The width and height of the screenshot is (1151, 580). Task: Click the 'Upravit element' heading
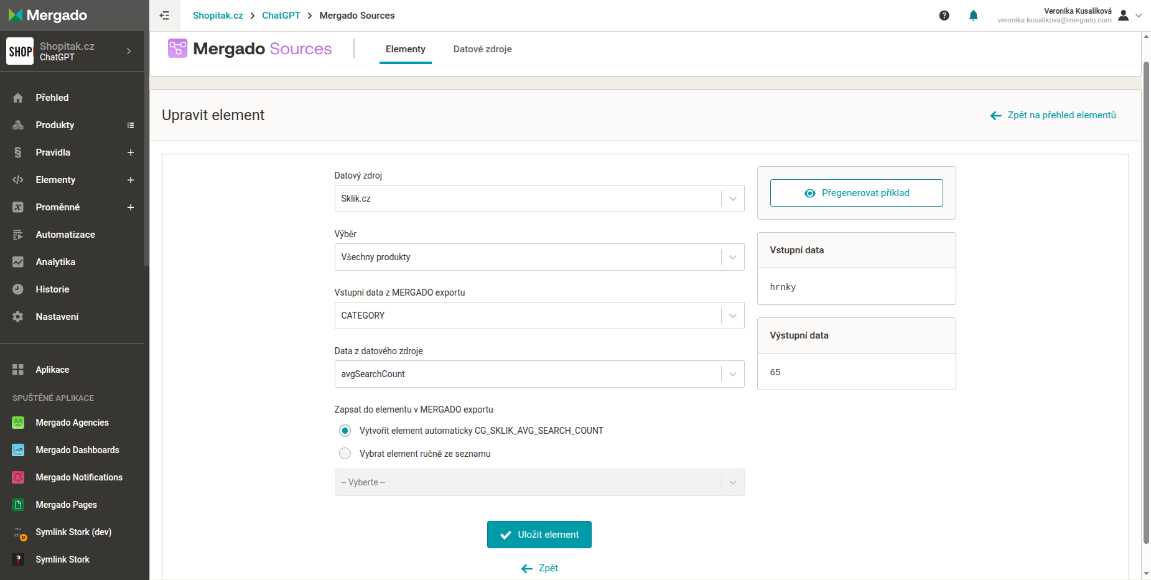point(213,115)
